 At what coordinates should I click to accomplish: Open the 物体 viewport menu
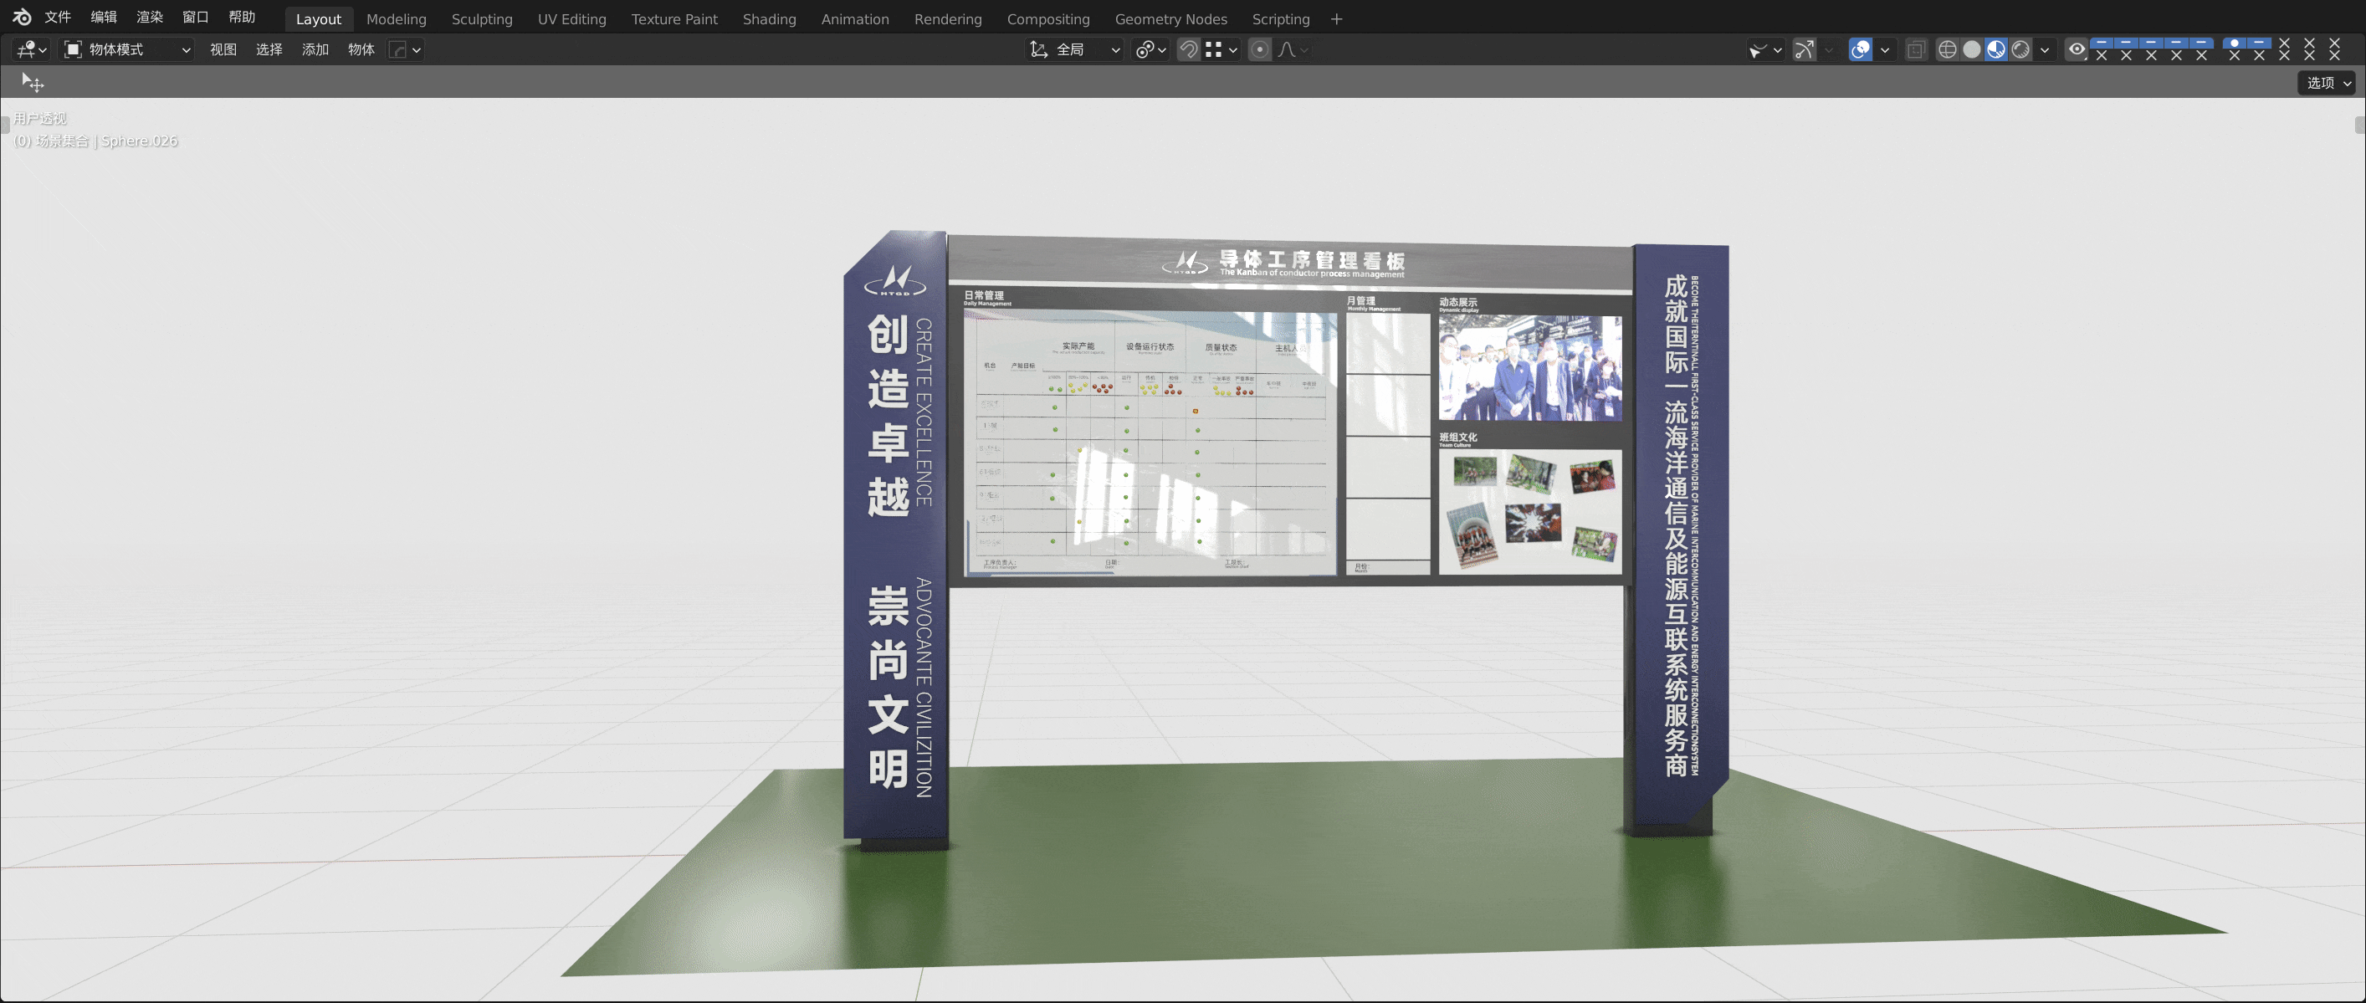click(x=361, y=49)
